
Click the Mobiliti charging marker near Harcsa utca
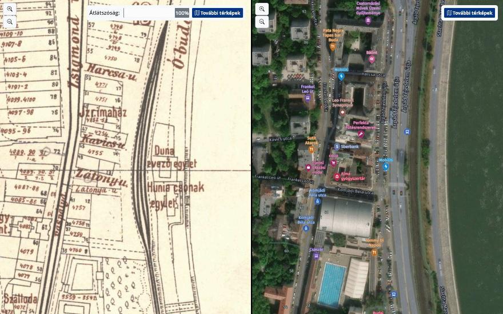[341, 77]
